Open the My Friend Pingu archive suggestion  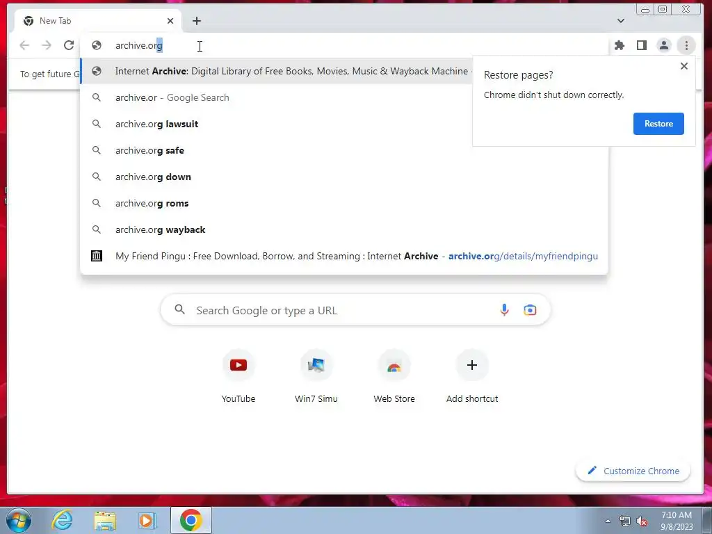tap(343, 256)
